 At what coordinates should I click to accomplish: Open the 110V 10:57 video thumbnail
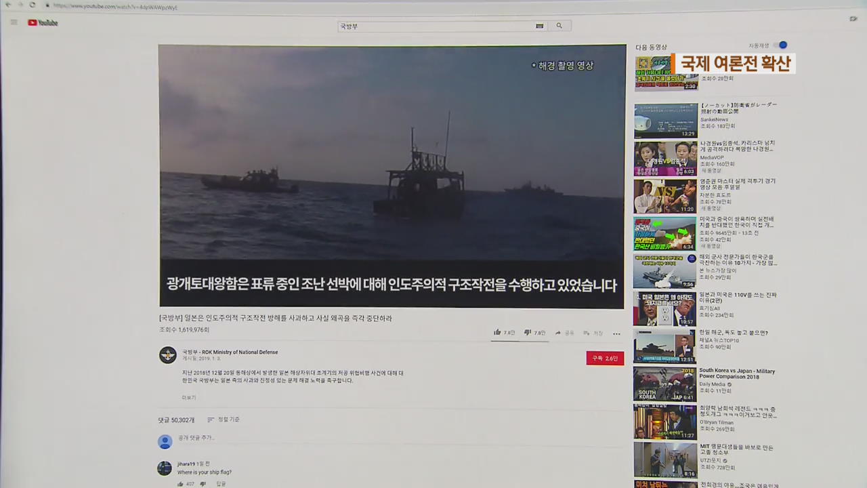[x=664, y=308]
